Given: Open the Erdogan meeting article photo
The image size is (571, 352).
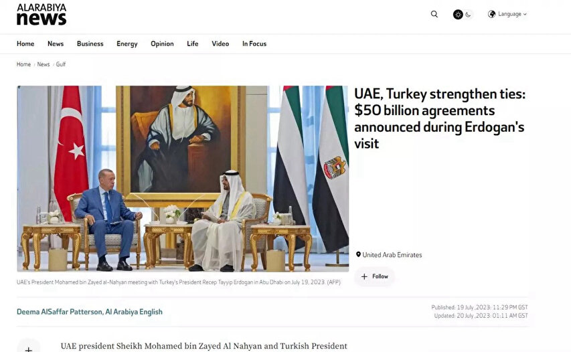Looking at the screenshot, I should coord(183,179).
